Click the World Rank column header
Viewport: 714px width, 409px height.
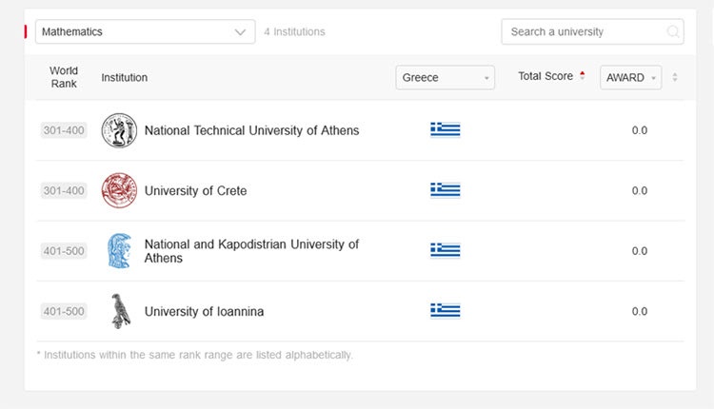[x=64, y=77]
